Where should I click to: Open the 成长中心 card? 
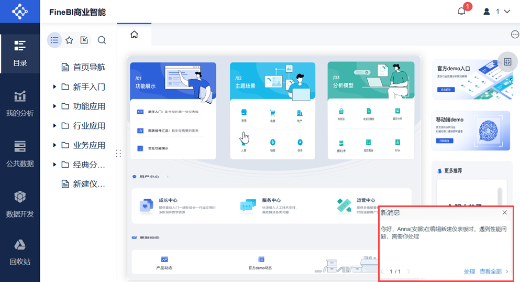179,205
